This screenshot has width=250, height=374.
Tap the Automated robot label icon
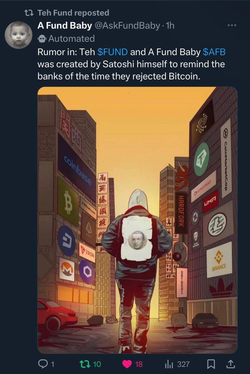point(42,39)
